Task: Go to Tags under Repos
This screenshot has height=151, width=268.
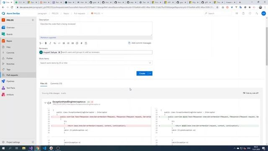Action: click(18, 70)
